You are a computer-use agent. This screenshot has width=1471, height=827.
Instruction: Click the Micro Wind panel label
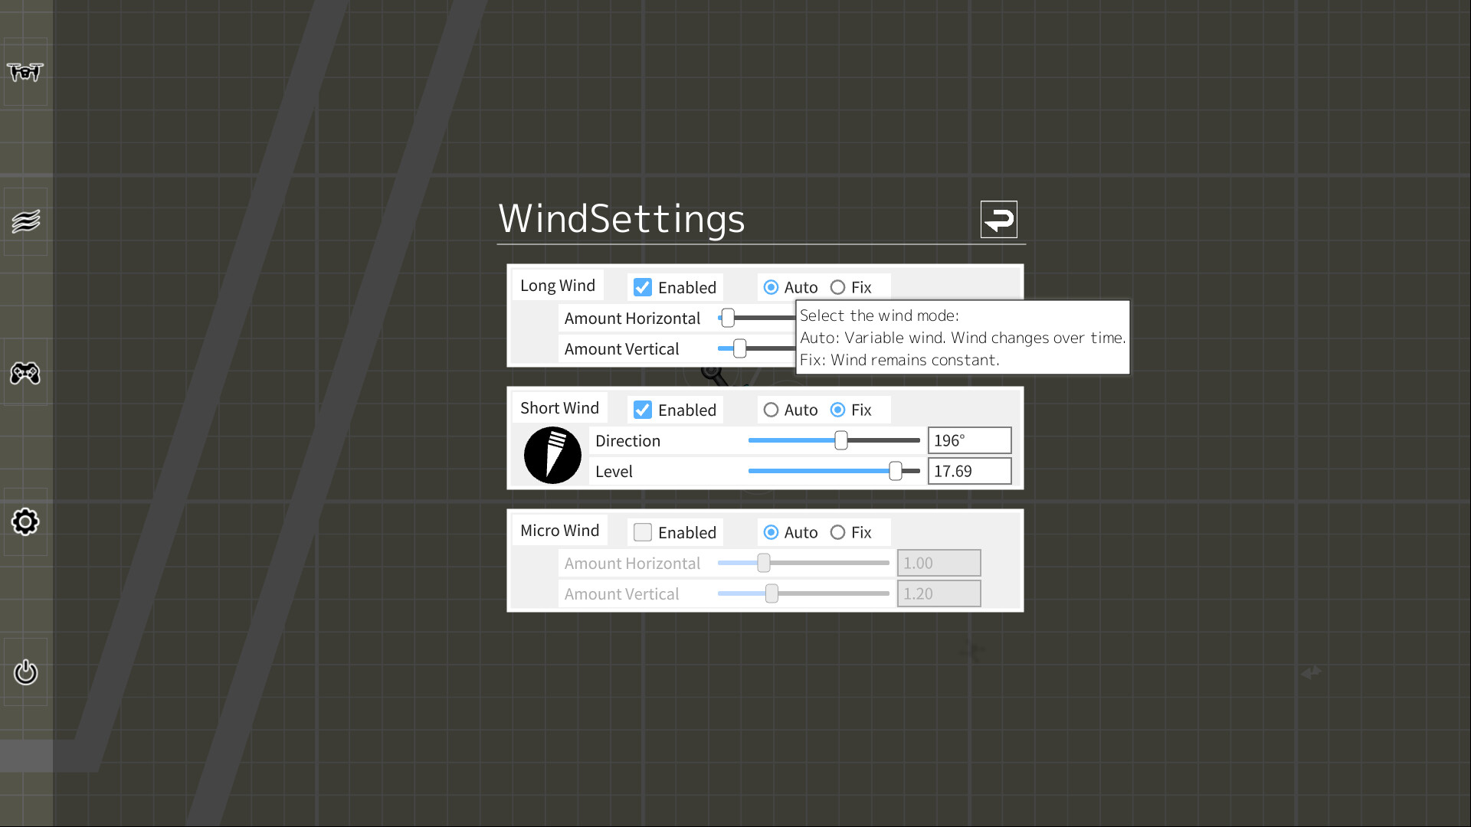(x=559, y=529)
